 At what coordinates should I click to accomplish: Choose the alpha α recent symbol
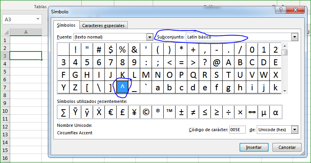click(276, 112)
